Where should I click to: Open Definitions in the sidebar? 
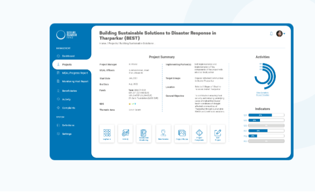pos(68,125)
